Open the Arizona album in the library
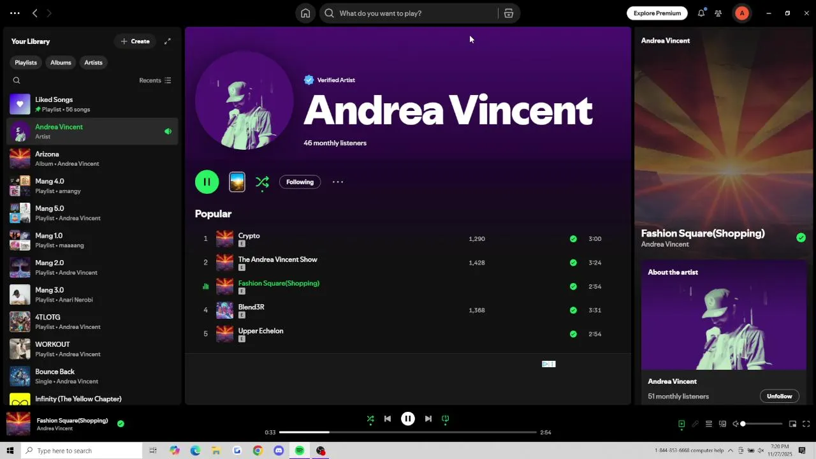The width and height of the screenshot is (816, 459). (92, 159)
